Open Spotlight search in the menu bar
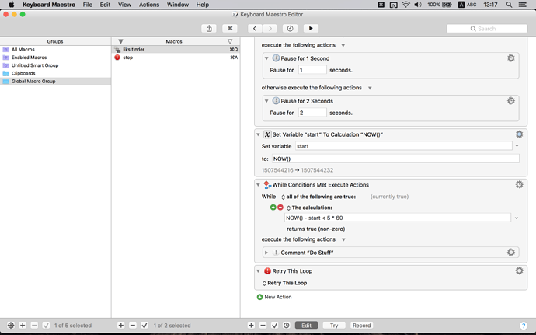The width and height of the screenshot is (536, 335). tap(509, 5)
